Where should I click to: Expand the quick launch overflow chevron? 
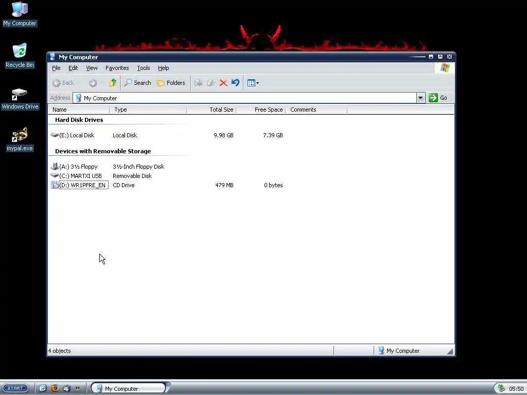coord(78,388)
